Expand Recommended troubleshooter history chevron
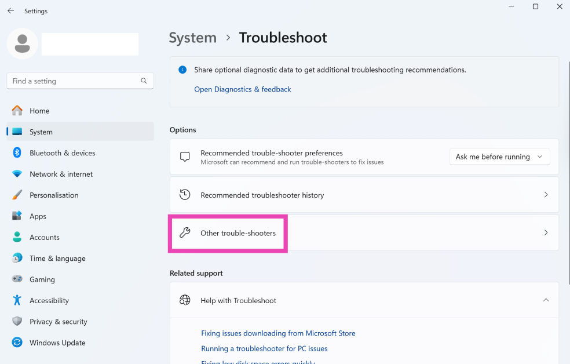Image resolution: width=570 pixels, height=364 pixels. coord(546,195)
